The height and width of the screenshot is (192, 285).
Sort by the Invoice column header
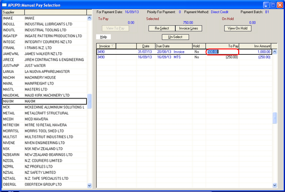[x=106, y=46]
